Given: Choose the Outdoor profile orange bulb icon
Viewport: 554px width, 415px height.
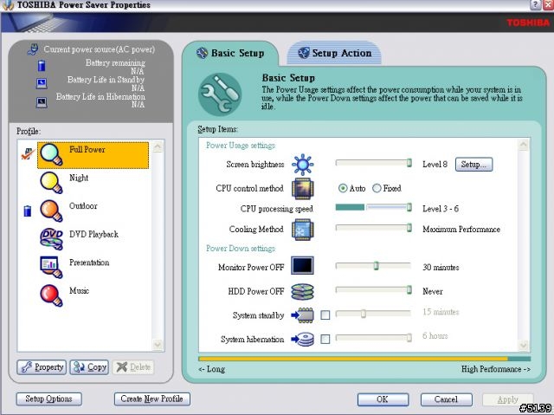Looking at the screenshot, I should 51,211.
